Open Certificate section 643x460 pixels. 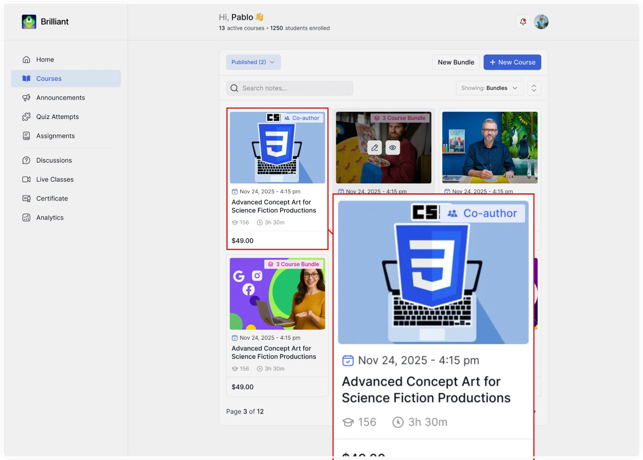coord(66,198)
